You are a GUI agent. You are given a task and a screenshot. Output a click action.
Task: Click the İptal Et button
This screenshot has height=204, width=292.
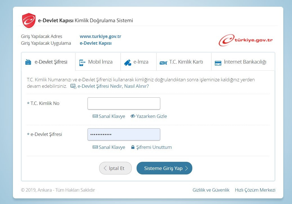115,168
